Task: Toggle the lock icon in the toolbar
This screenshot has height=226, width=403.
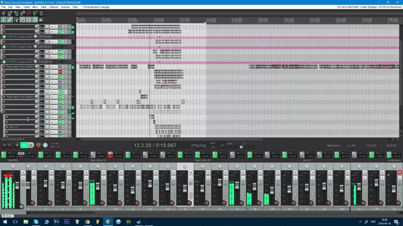Action: click(41, 20)
